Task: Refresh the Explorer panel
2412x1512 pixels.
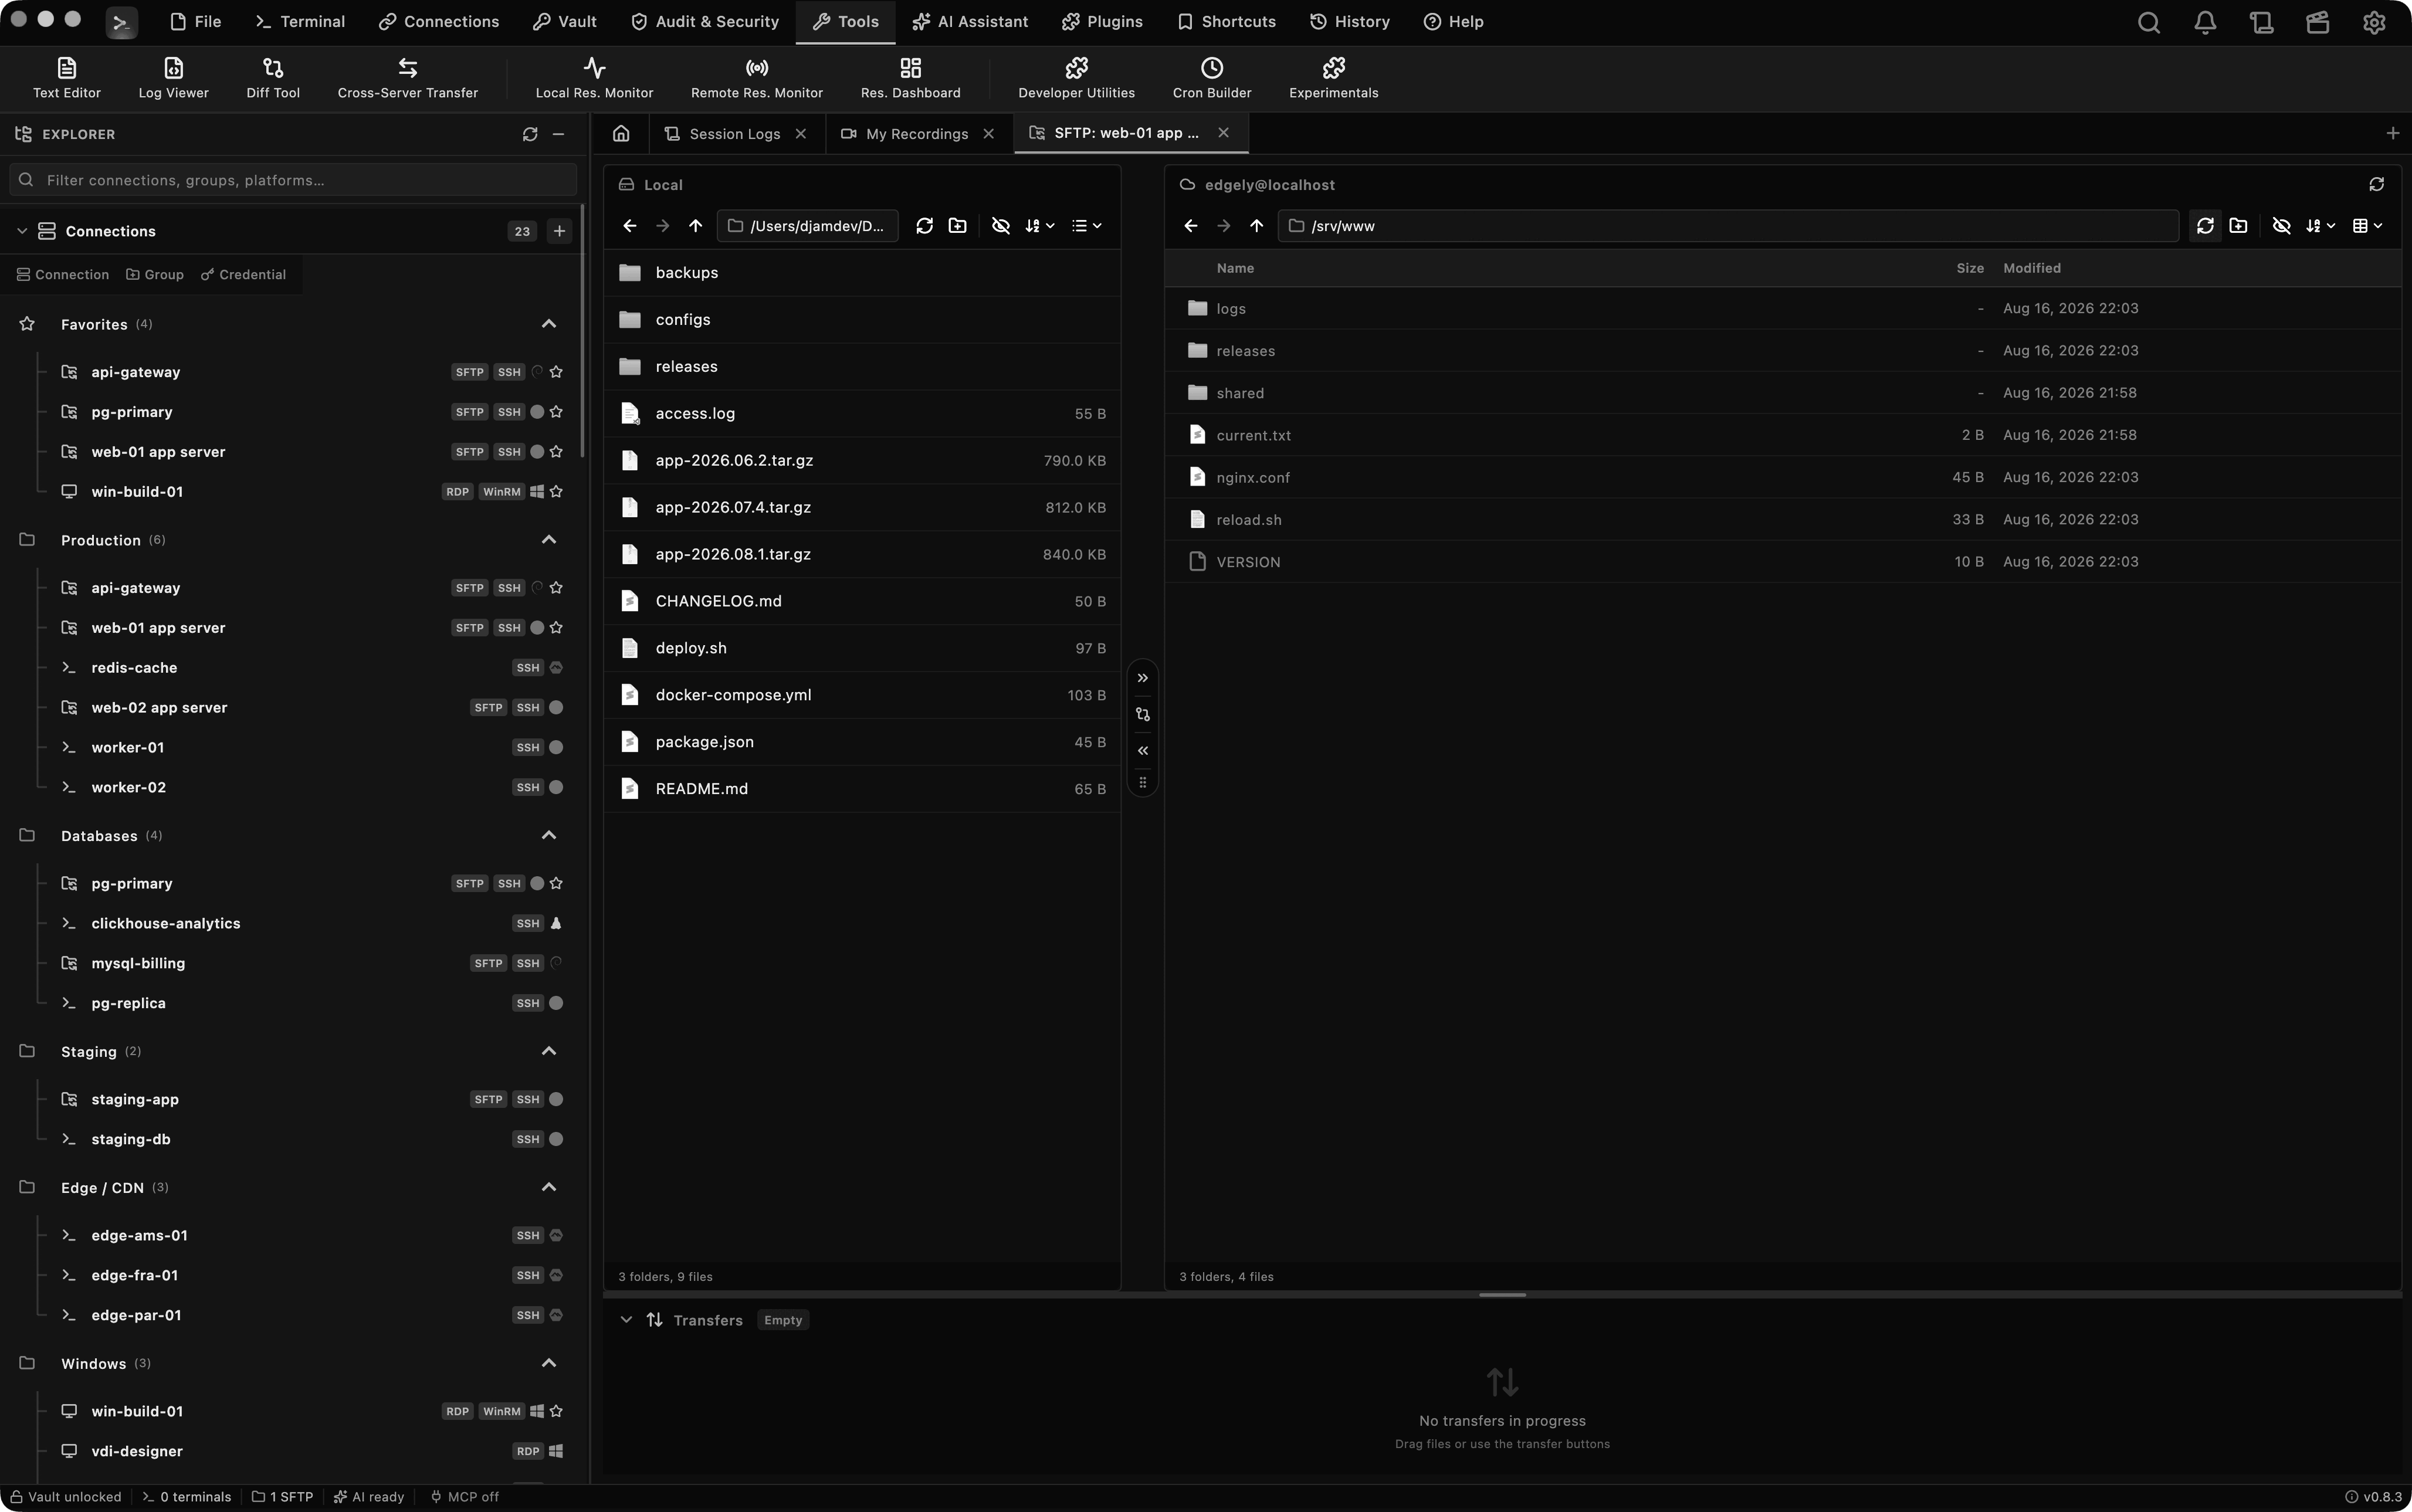Action: 530,134
